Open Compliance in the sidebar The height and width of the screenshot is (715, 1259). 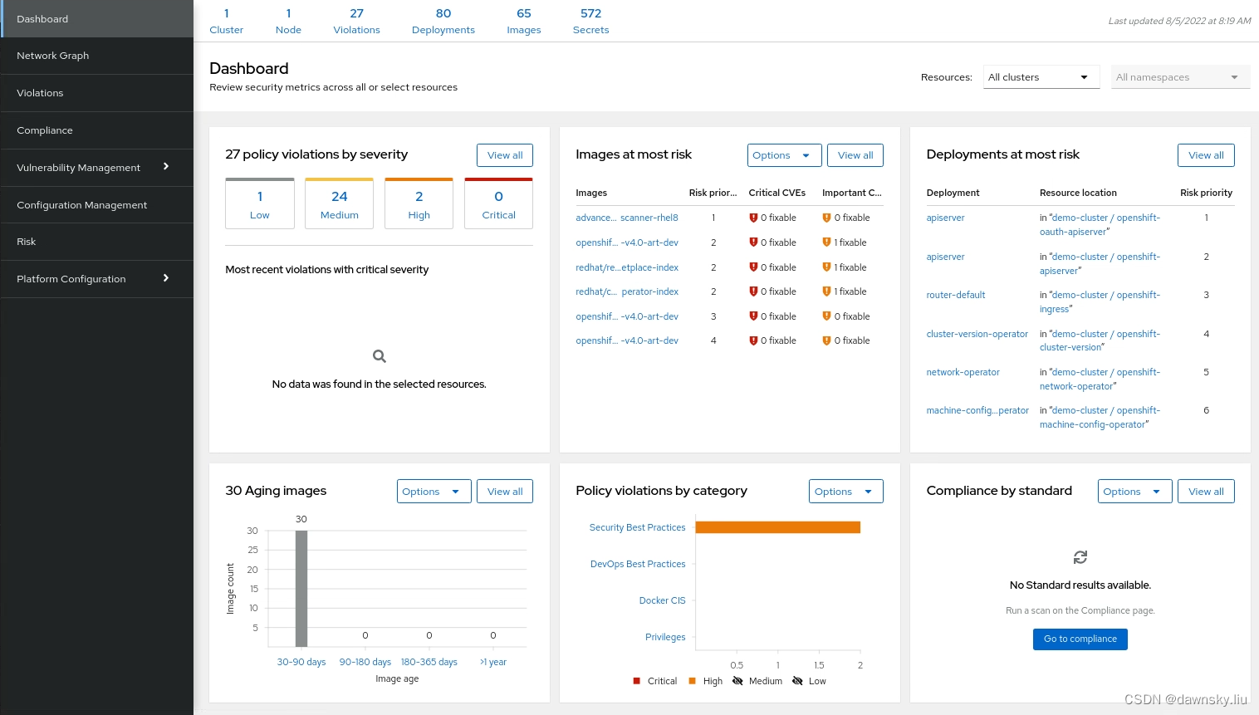(96, 130)
